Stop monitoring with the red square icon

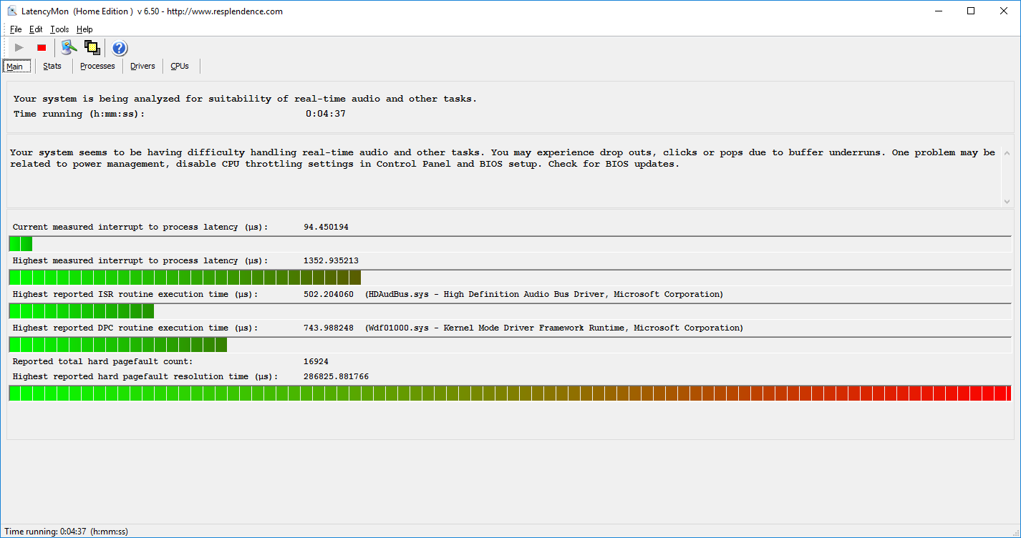point(42,48)
